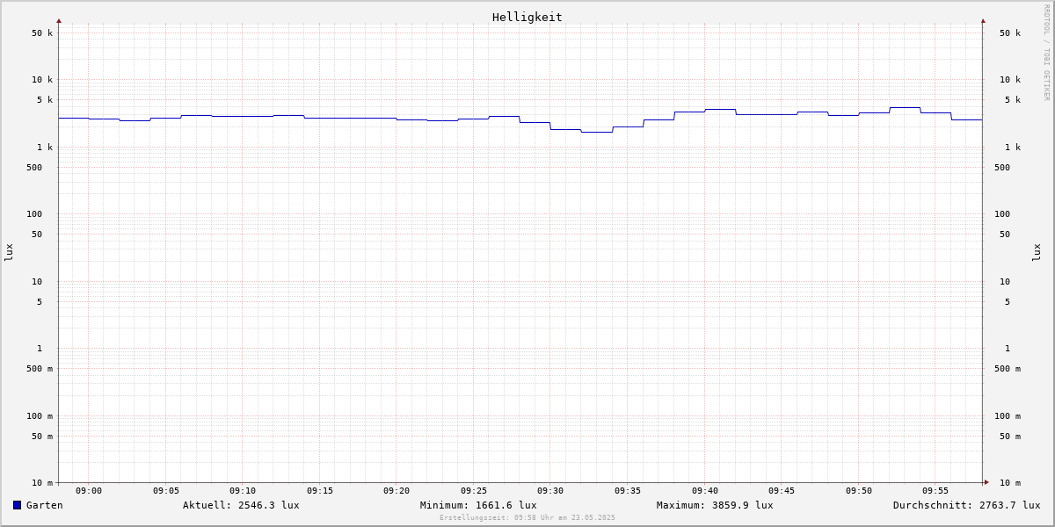1055x527 pixels.
Task: Click the 100 label on left axis
Action: click(x=34, y=214)
